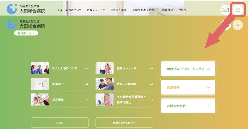Open 教育・研修制度 menu link
The image size is (248, 129).
[x=126, y=84]
